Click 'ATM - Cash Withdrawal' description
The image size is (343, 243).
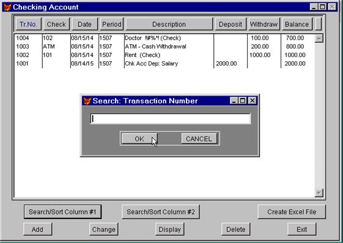tap(155, 47)
